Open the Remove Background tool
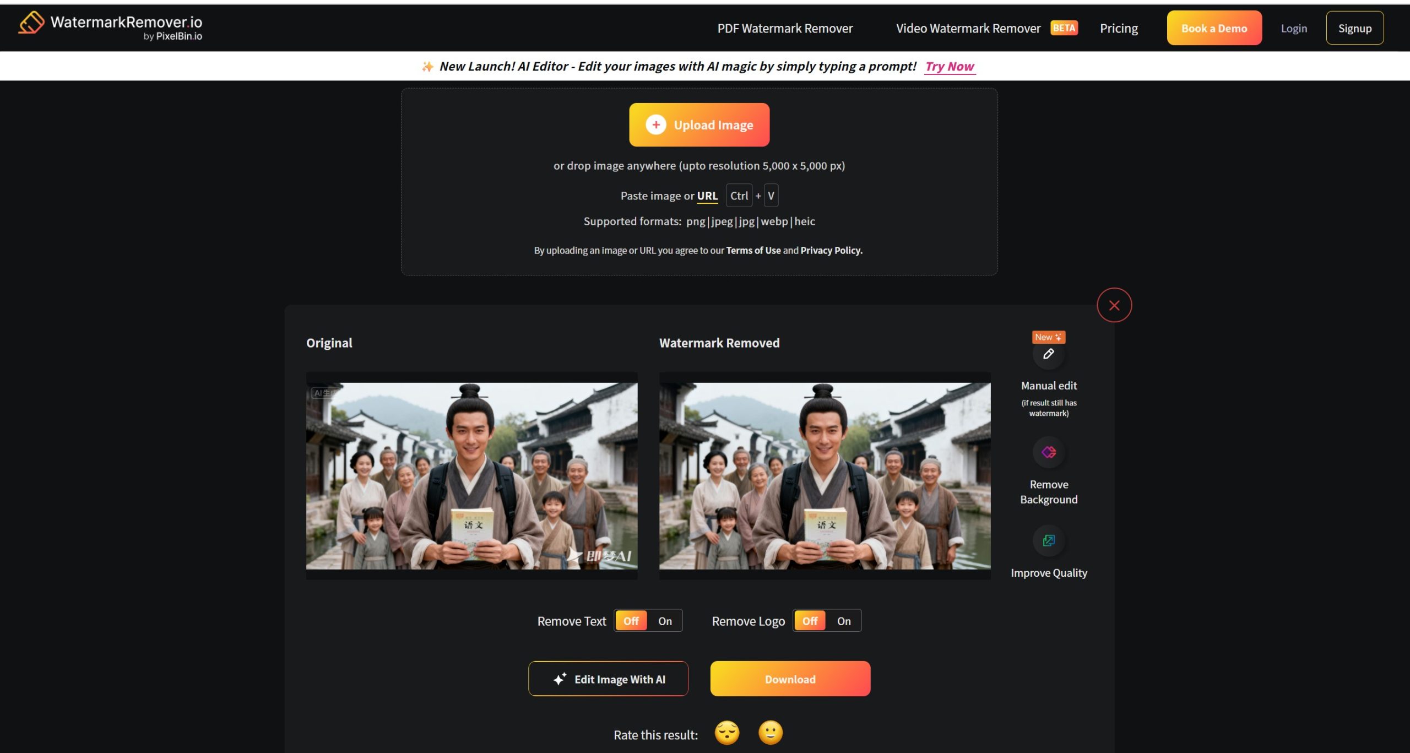Viewport: 1410px width, 753px height. (x=1049, y=452)
